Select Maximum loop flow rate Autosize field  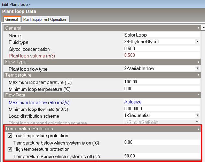click(161, 102)
